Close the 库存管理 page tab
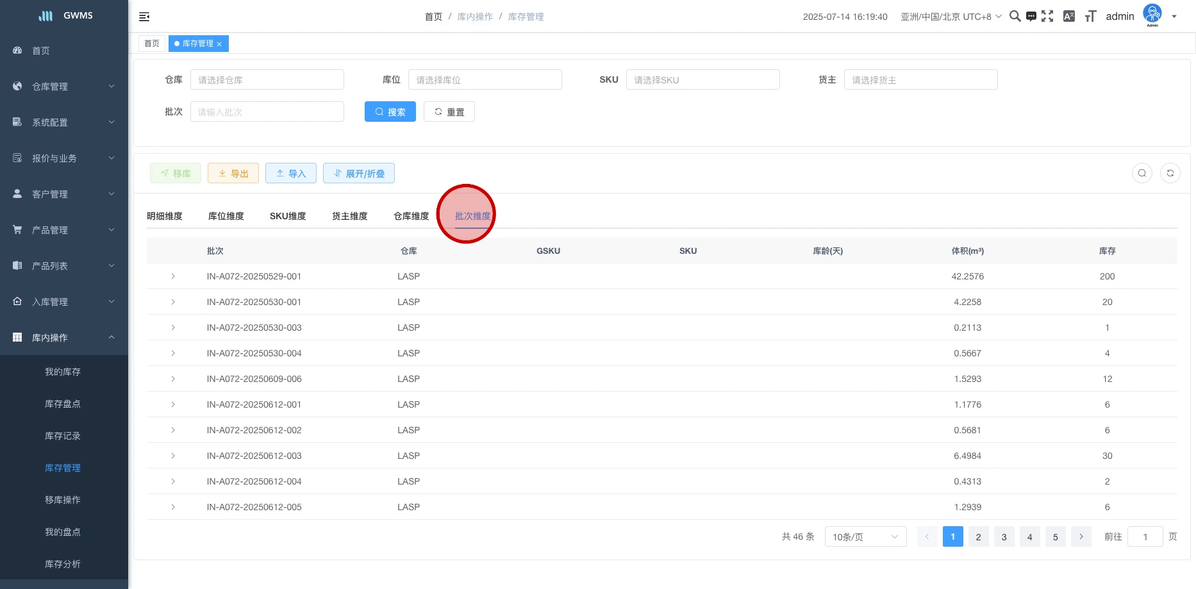This screenshot has width=1196, height=589. click(x=219, y=44)
